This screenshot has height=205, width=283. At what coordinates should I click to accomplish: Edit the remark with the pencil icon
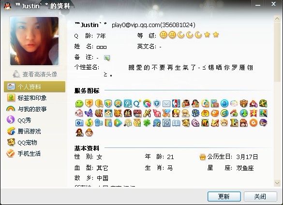[107, 58]
